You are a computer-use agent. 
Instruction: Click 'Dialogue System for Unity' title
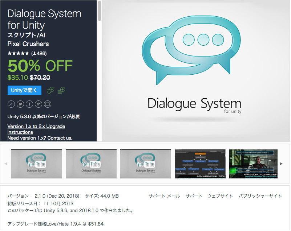pos(44,19)
